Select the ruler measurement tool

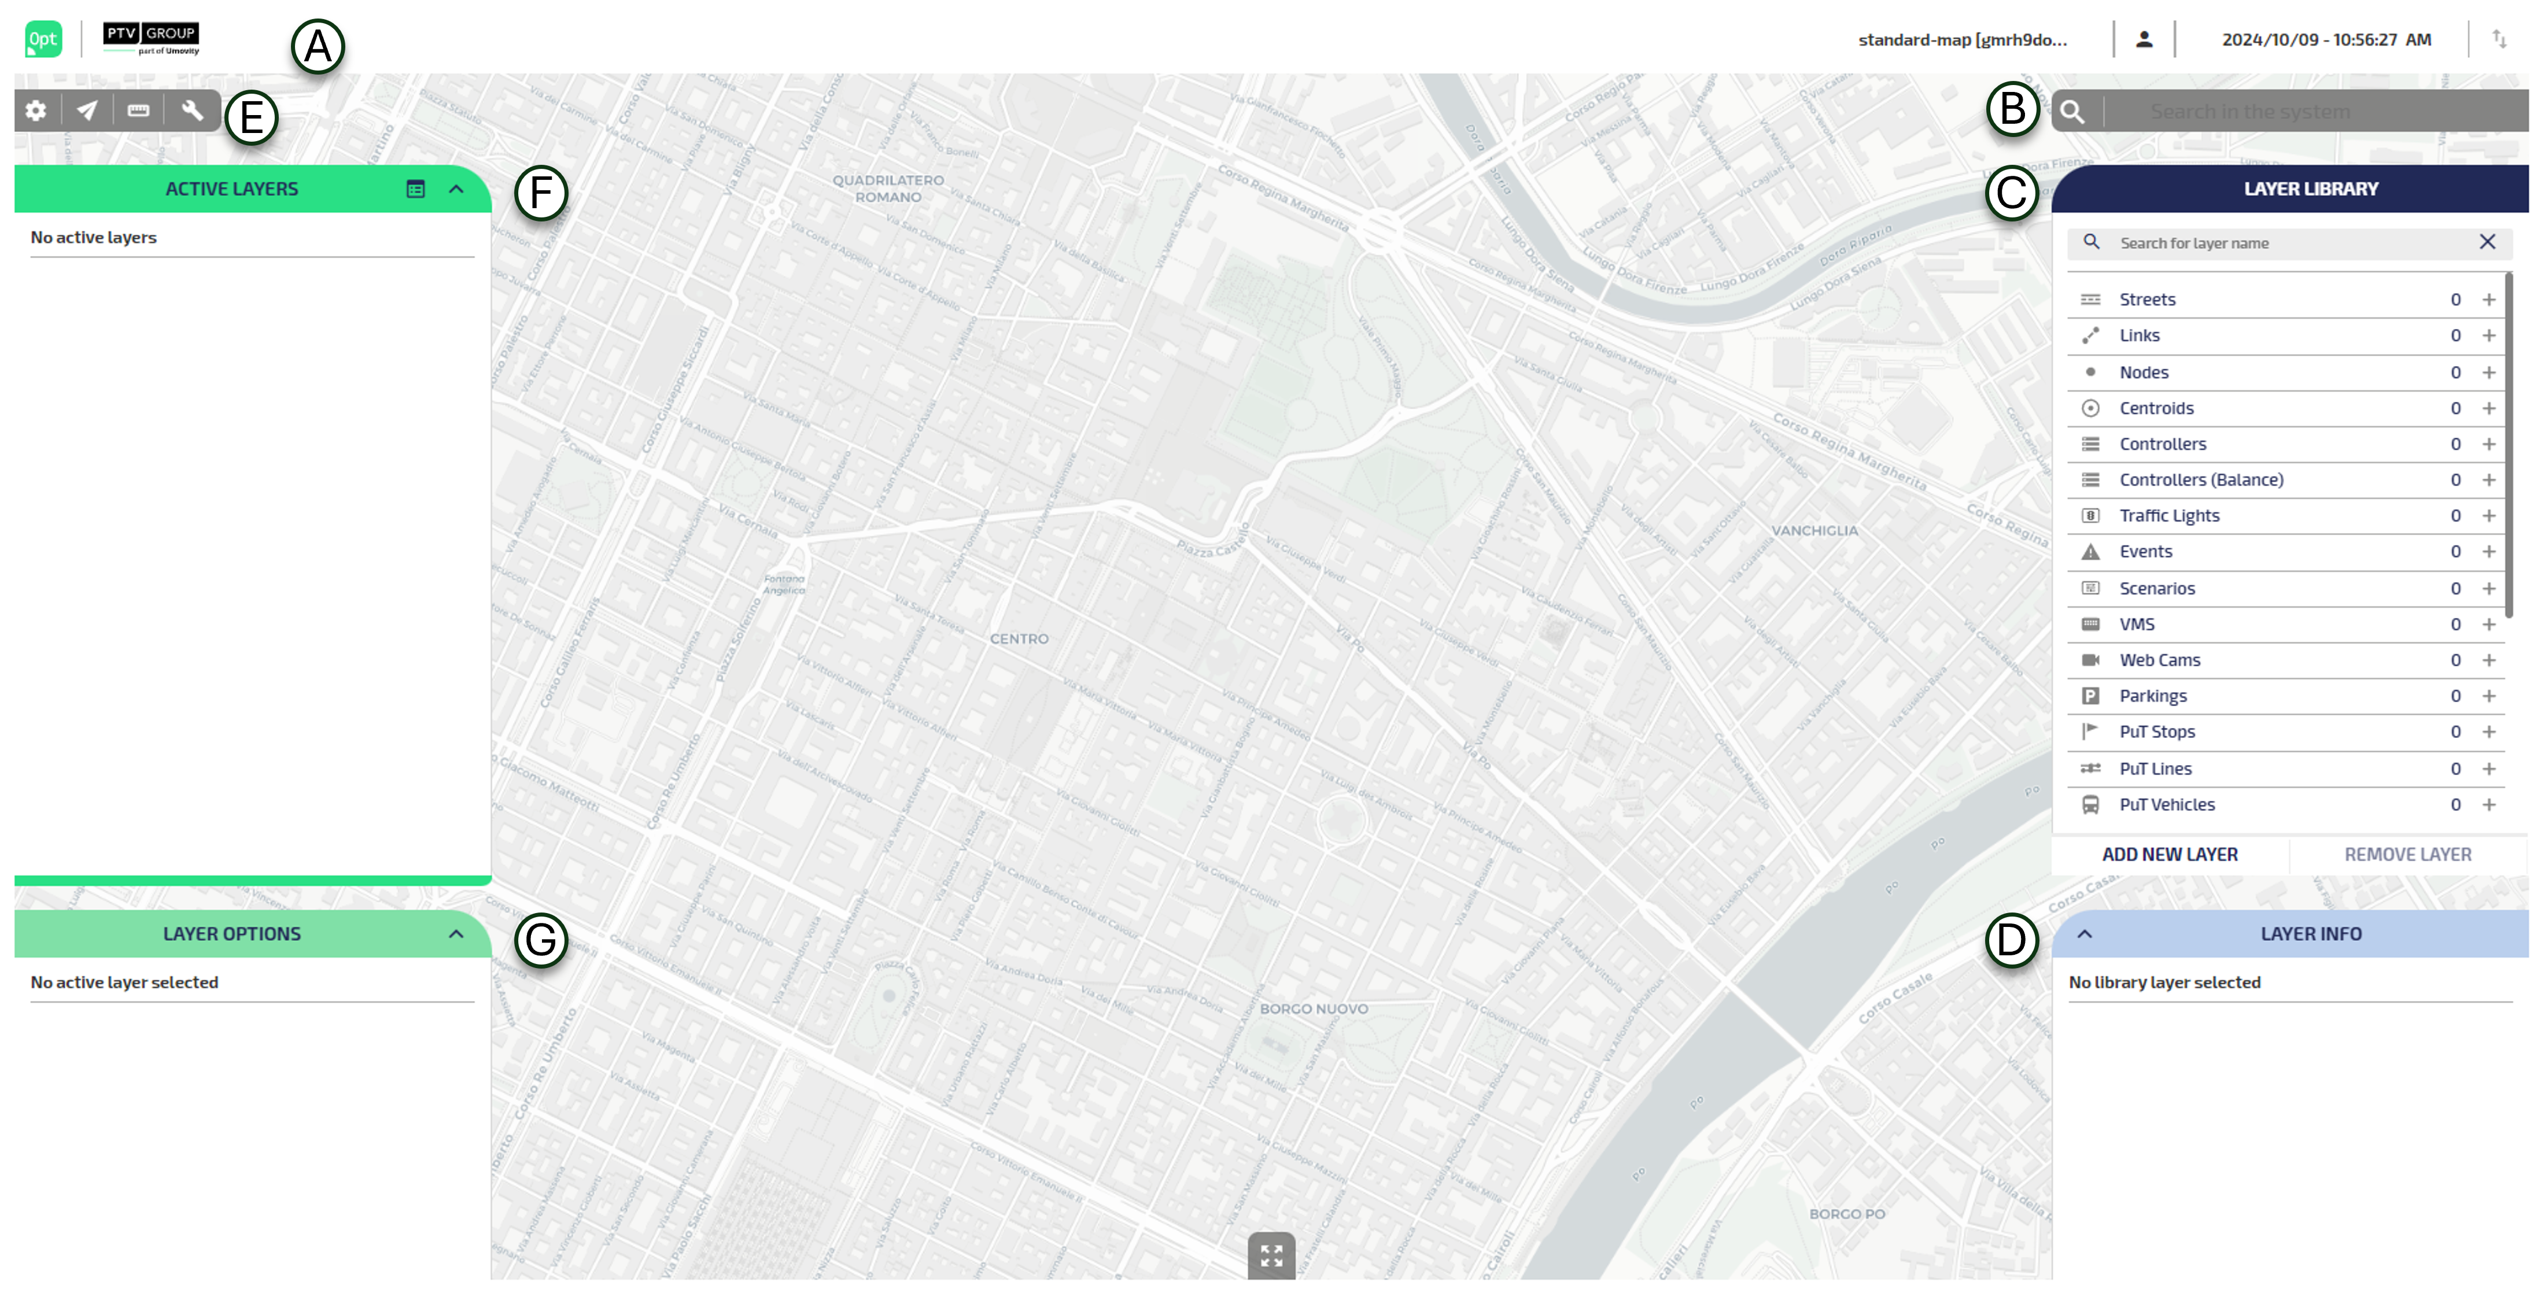click(138, 110)
